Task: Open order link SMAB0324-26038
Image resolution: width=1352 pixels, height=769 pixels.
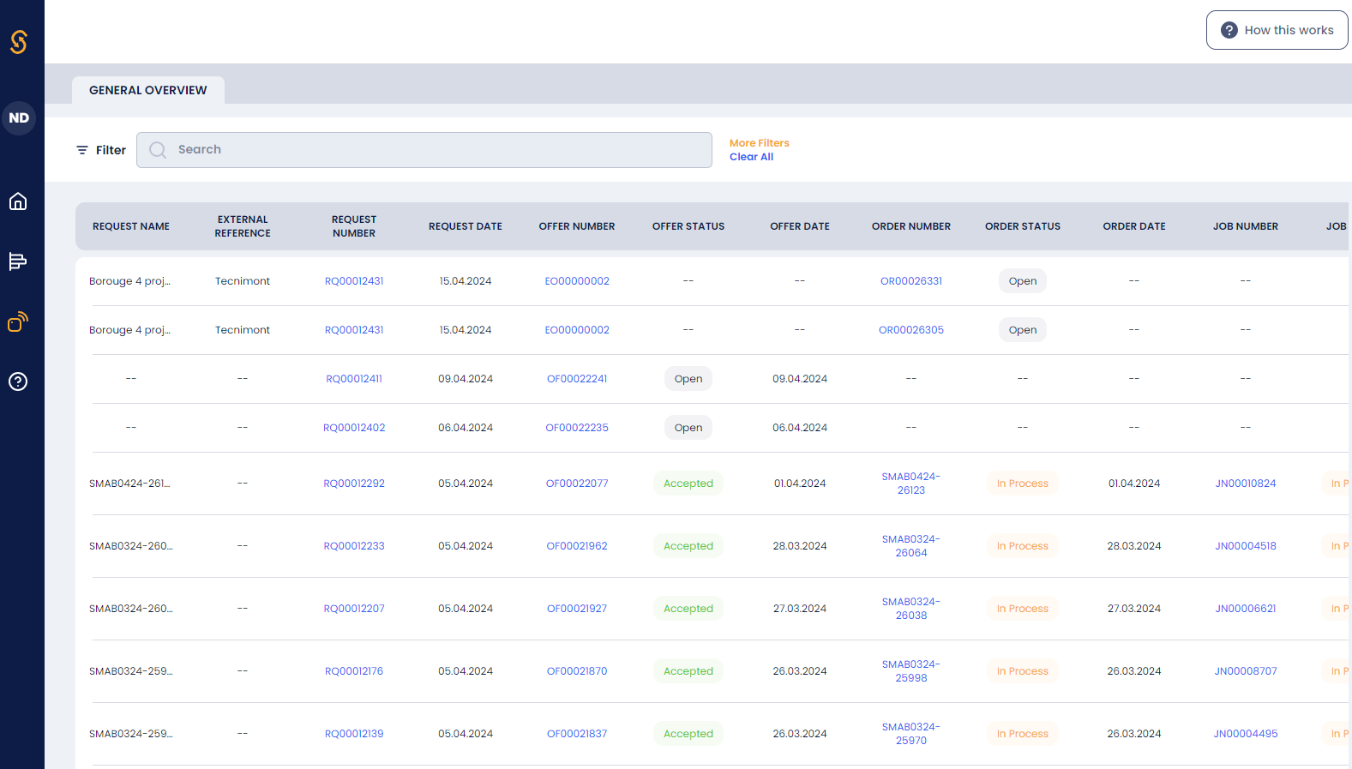Action: (x=911, y=609)
